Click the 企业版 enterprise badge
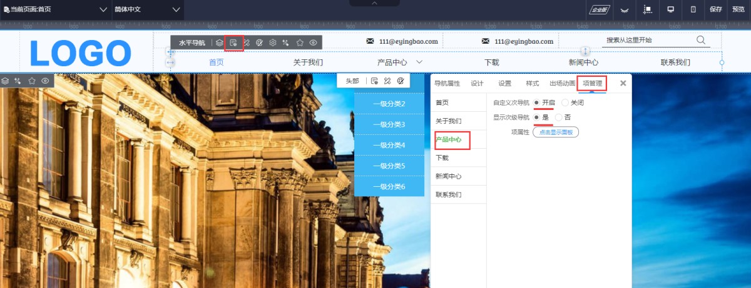Image resolution: width=751 pixels, height=288 pixels. (600, 9)
